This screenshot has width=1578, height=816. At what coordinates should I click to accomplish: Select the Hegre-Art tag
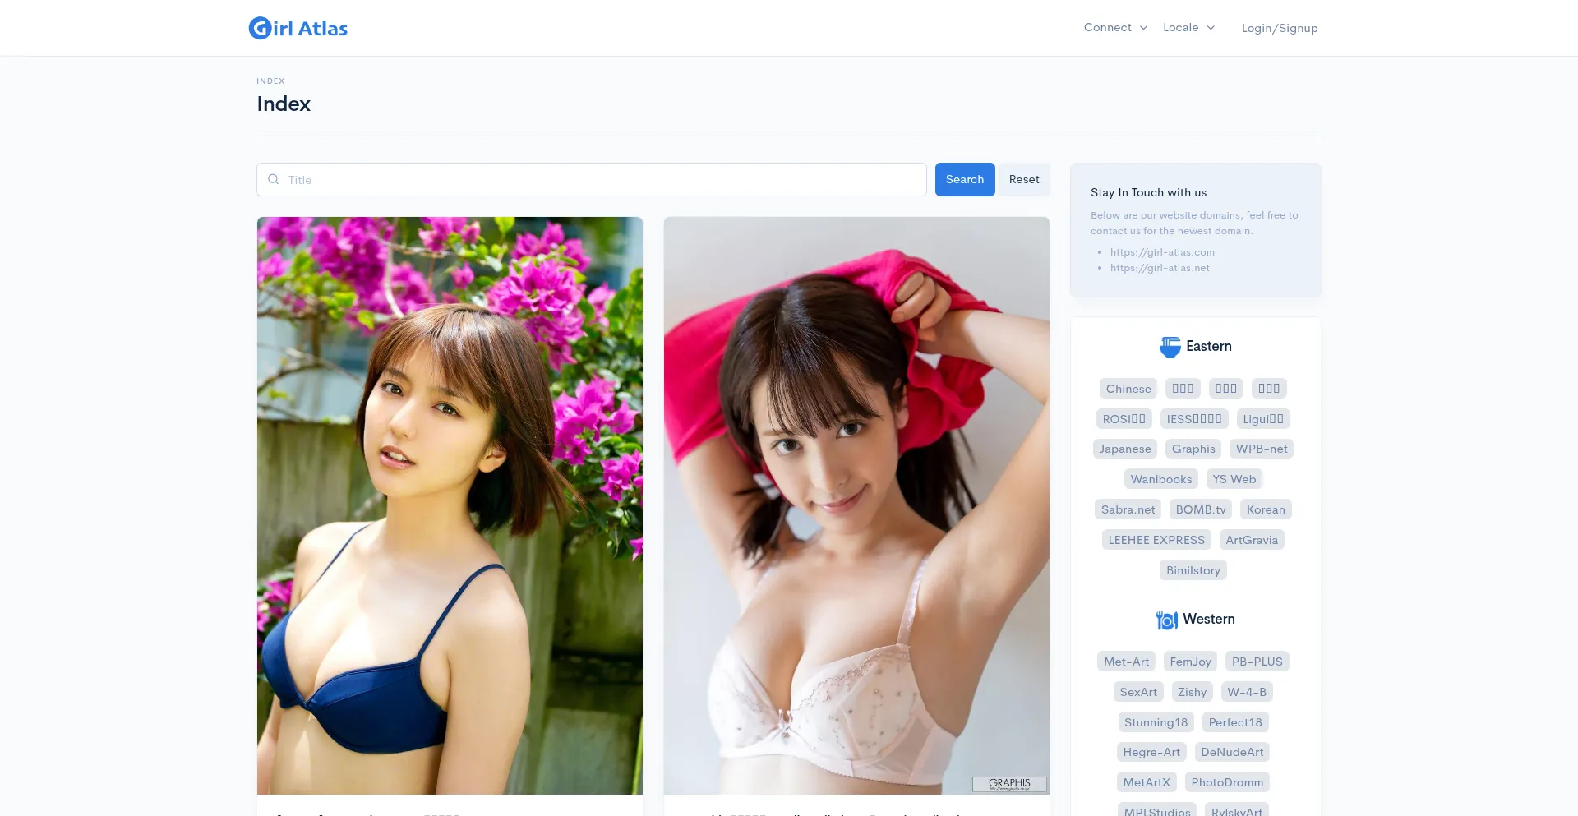[x=1151, y=752]
